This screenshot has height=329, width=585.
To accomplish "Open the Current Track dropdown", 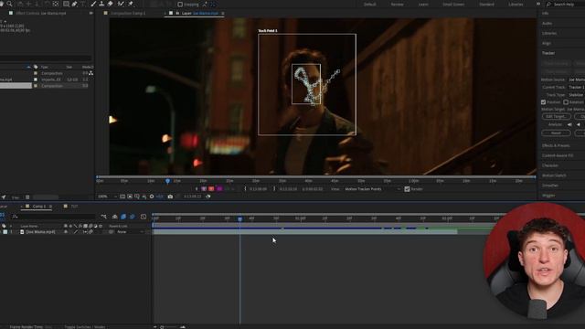I will pyautogui.click(x=577, y=87).
